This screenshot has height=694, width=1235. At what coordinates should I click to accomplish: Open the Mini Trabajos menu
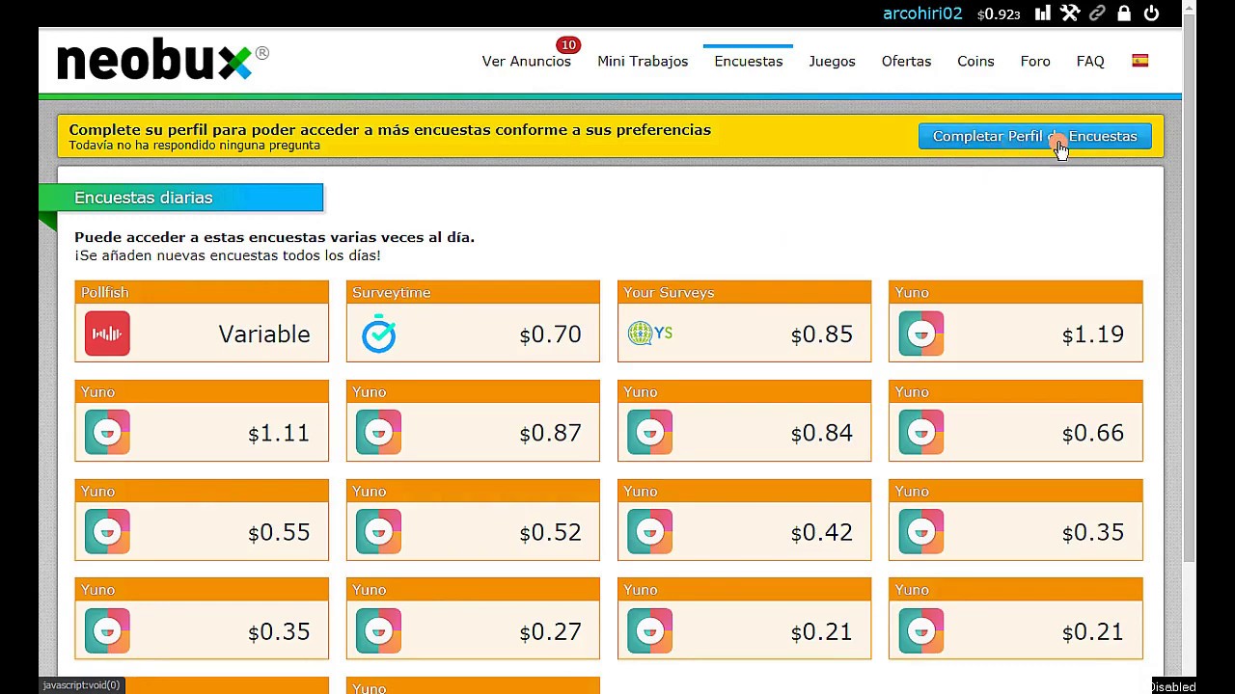tap(643, 61)
